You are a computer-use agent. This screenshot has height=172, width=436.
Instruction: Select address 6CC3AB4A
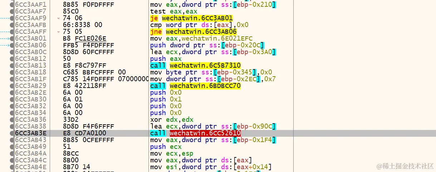click(x=31, y=153)
